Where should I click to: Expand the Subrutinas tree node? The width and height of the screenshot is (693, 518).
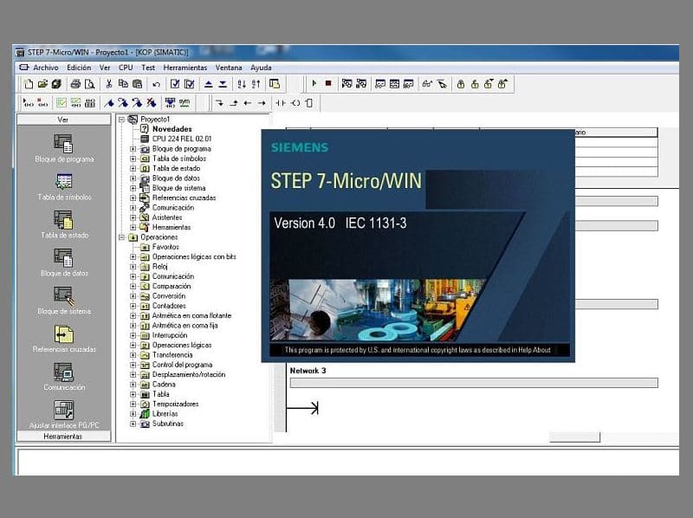coord(133,424)
